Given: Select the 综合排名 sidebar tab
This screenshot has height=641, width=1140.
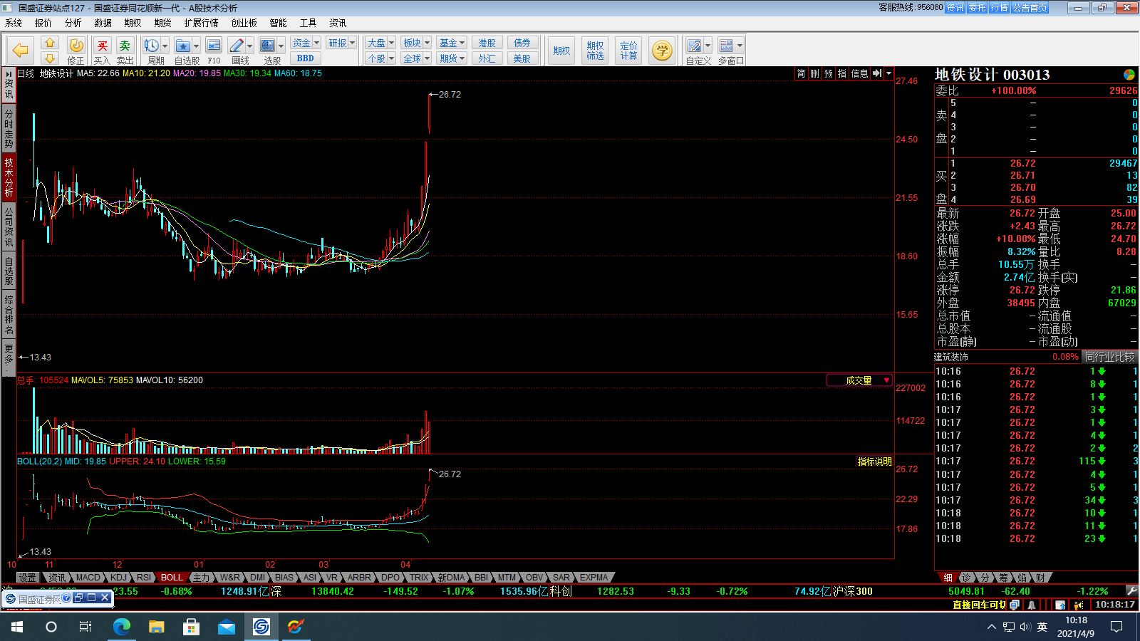Looking at the screenshot, I should tap(9, 314).
